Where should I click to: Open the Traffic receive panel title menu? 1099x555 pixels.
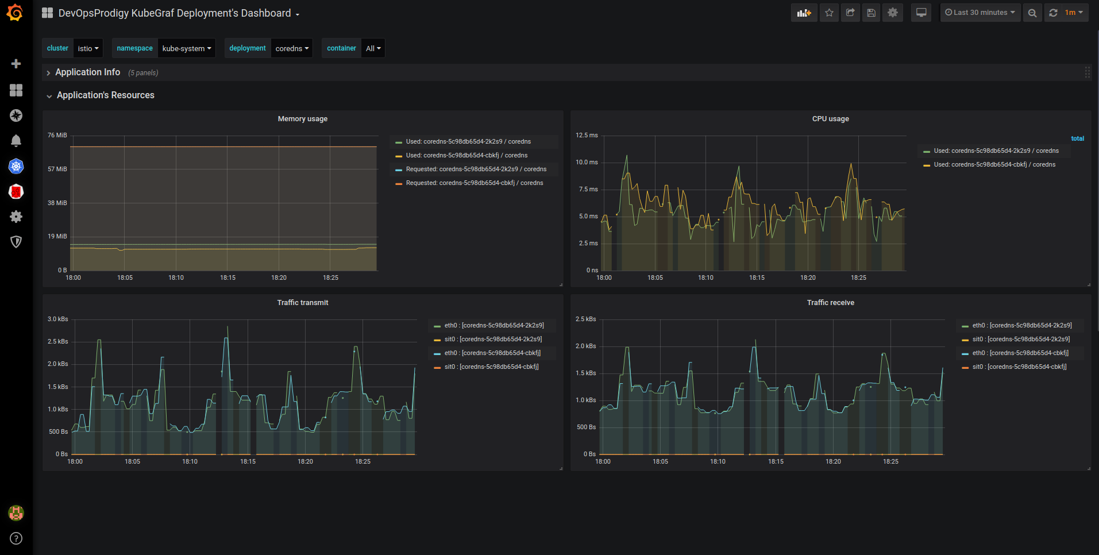830,303
